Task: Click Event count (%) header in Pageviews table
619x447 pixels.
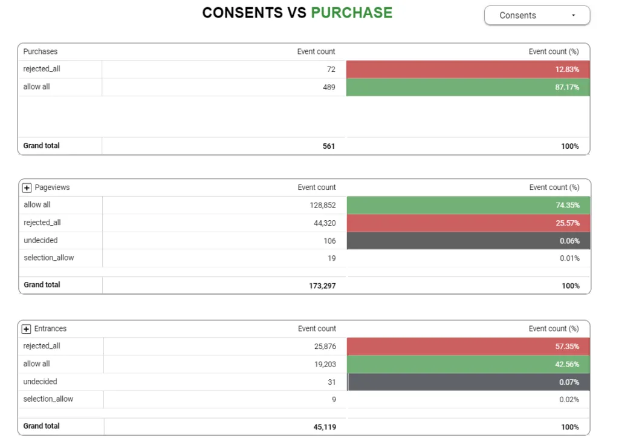Action: pos(554,188)
